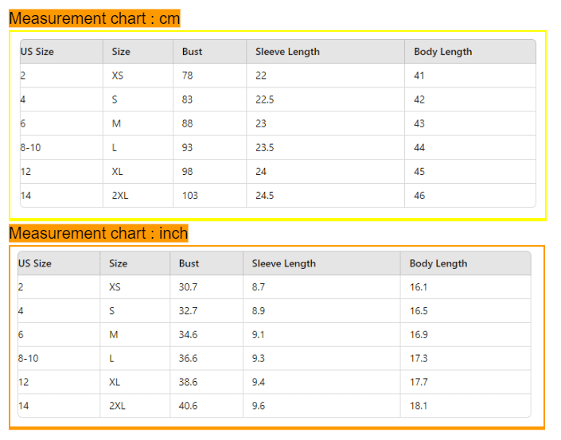Click the 8-10 US size cell in the cm chart
This screenshot has height=440, width=561.
(29, 148)
